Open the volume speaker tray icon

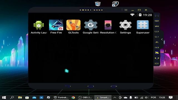click(147, 97)
